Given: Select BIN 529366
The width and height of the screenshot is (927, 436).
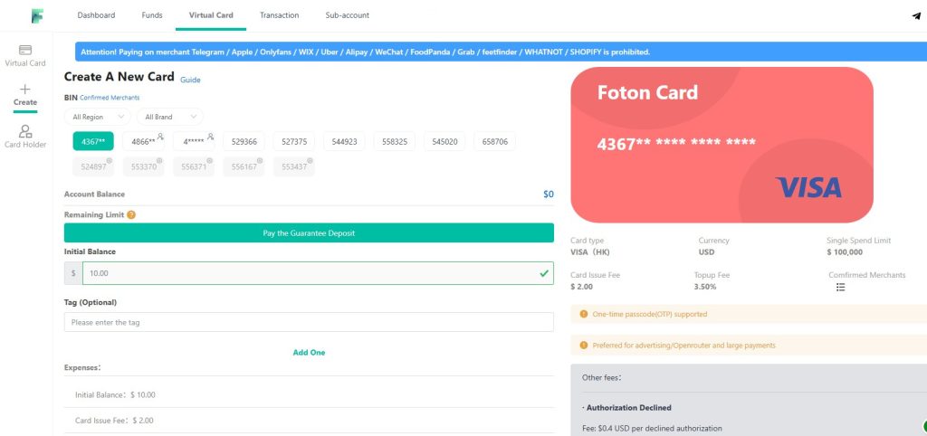Looking at the screenshot, I should (244, 142).
